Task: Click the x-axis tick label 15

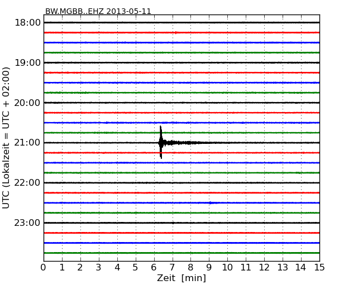Action: (x=319, y=268)
